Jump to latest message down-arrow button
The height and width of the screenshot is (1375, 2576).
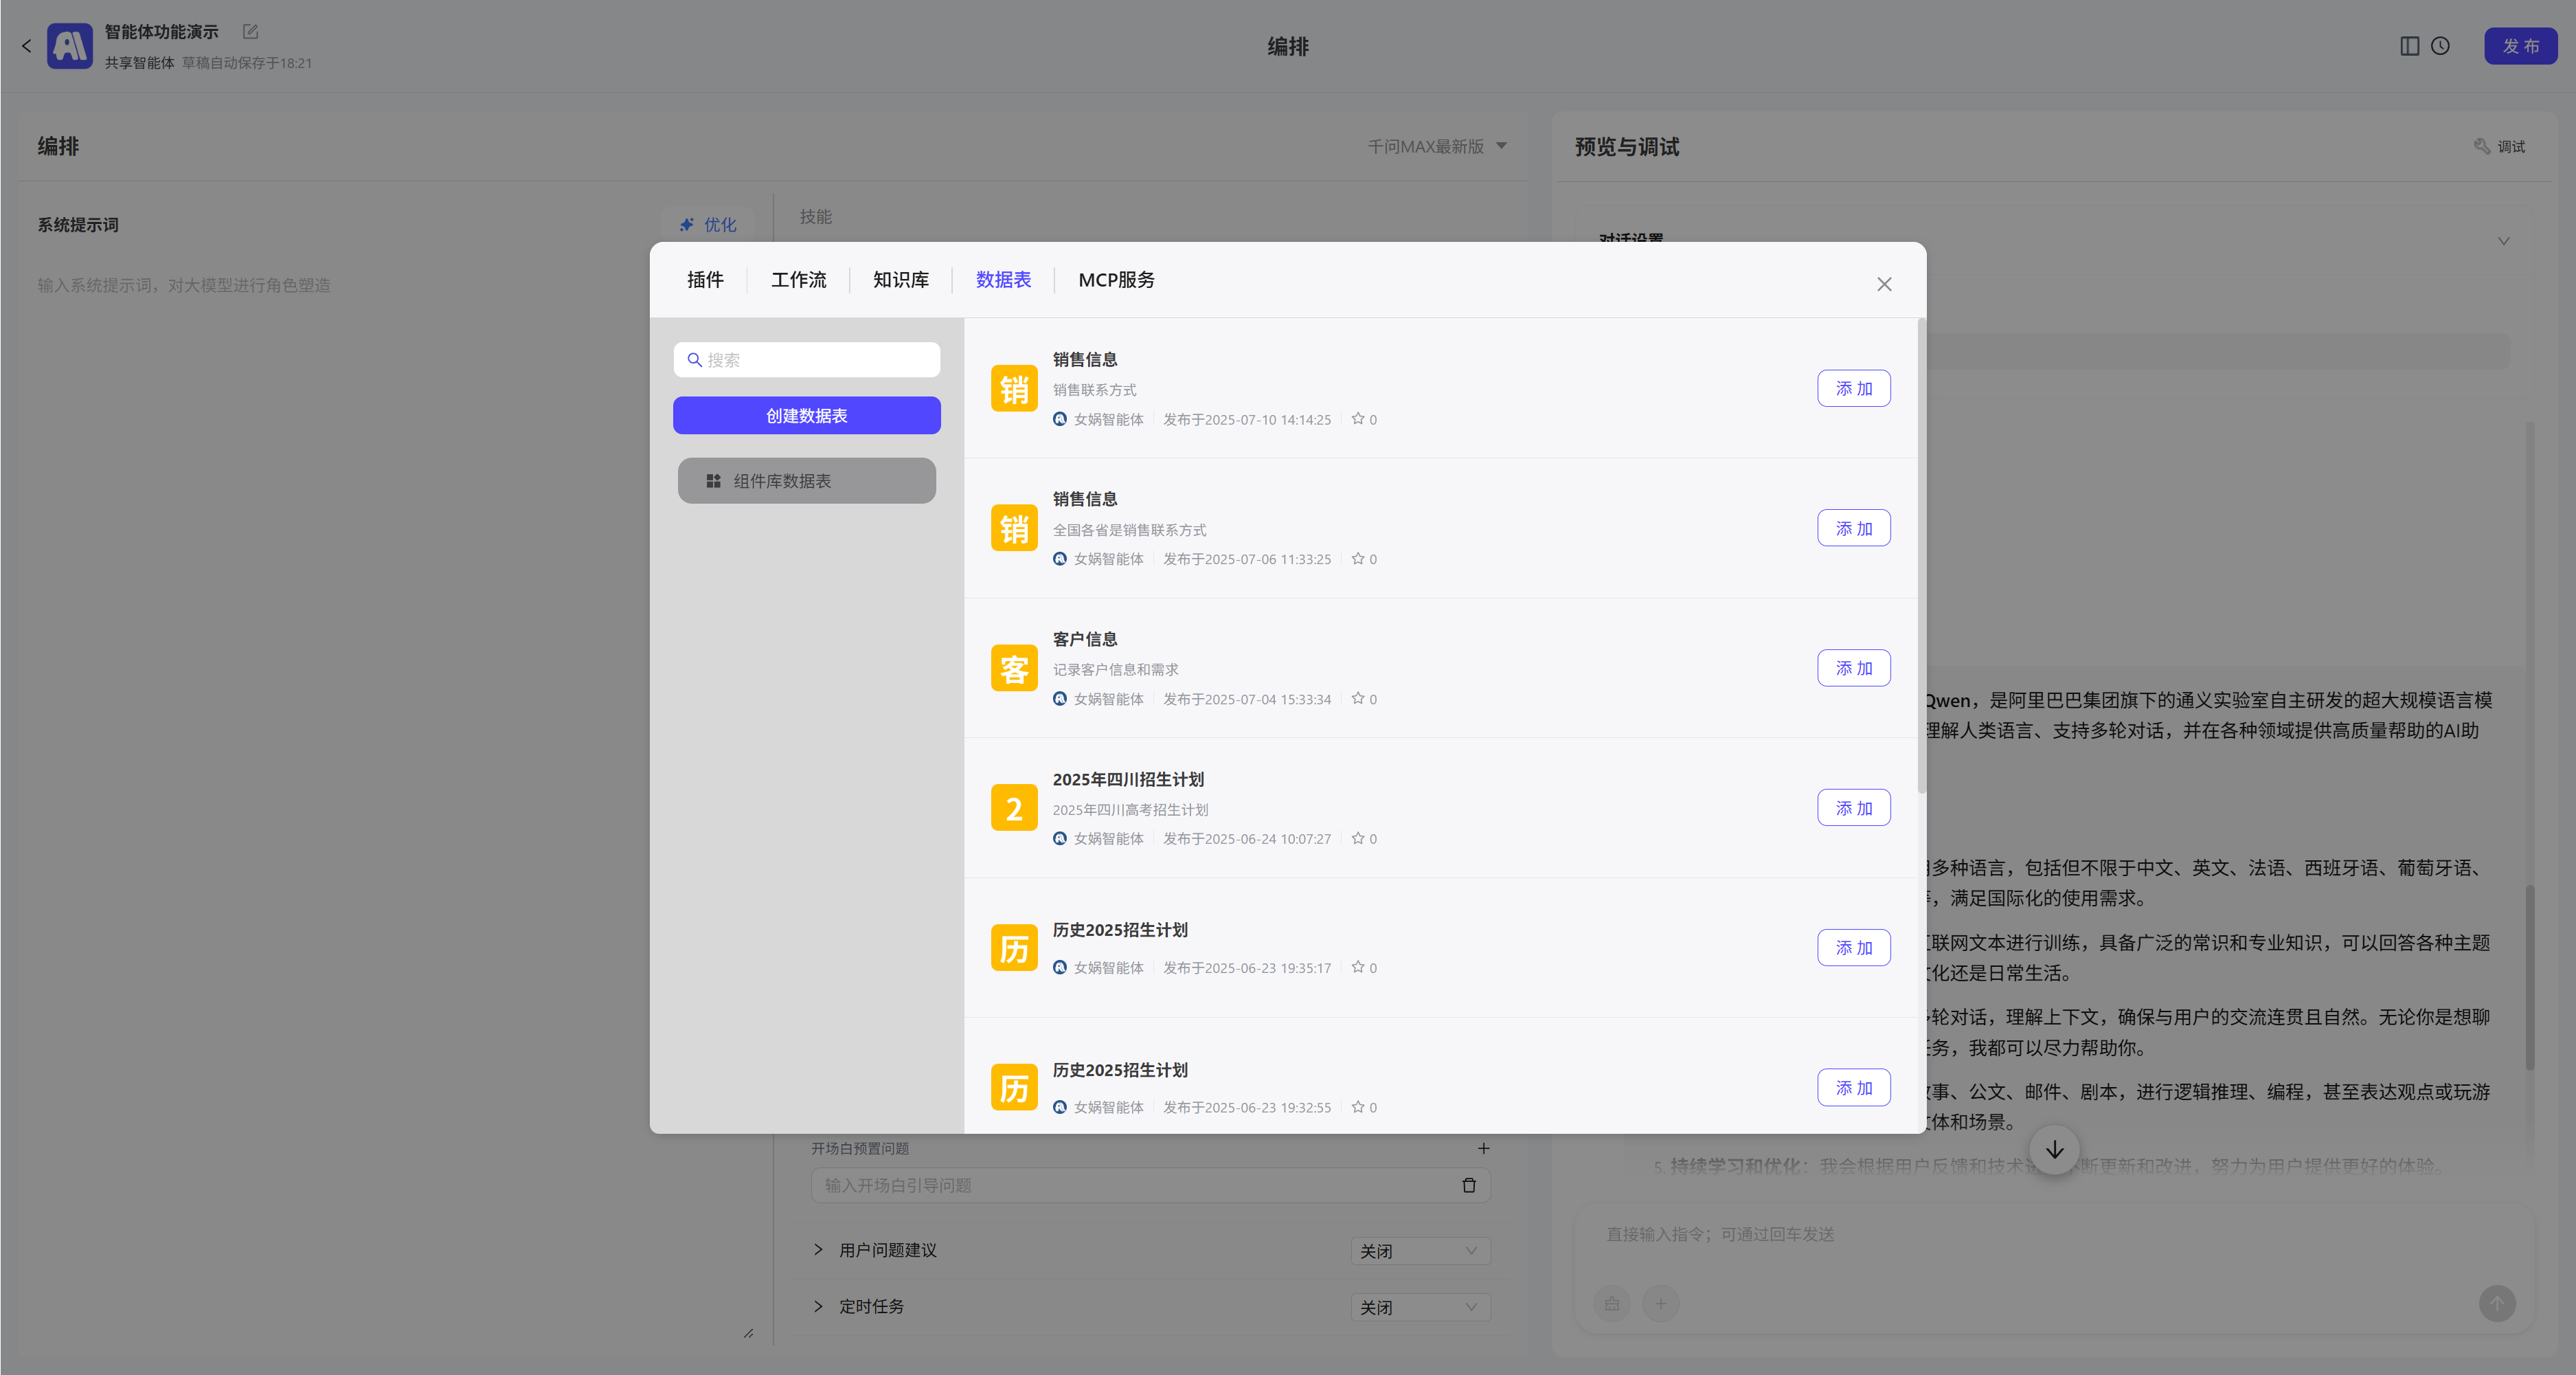click(x=2055, y=1150)
